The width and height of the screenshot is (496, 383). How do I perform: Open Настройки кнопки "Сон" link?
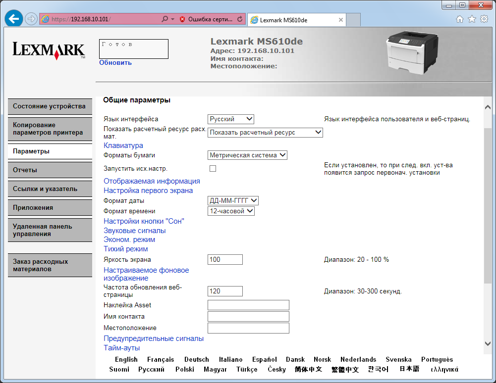pyautogui.click(x=144, y=221)
